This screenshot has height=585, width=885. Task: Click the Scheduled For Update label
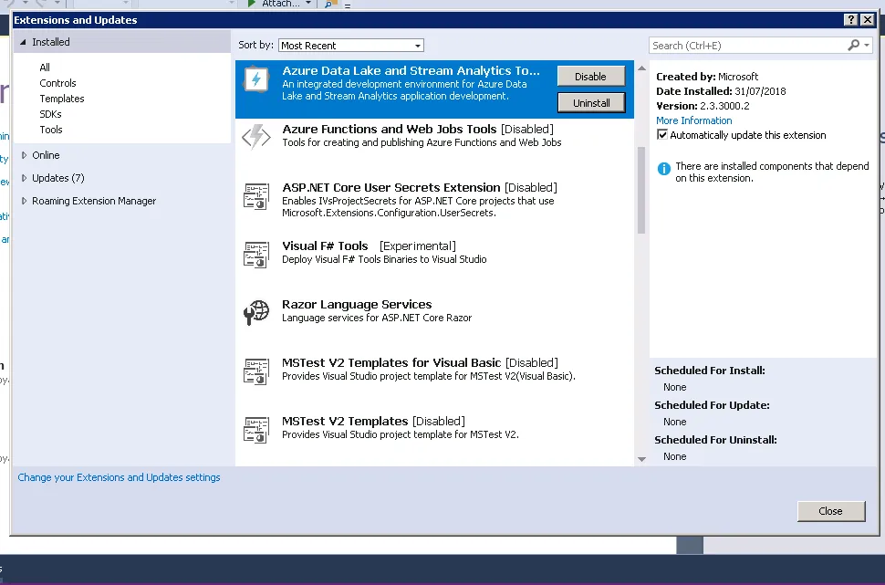click(x=712, y=405)
